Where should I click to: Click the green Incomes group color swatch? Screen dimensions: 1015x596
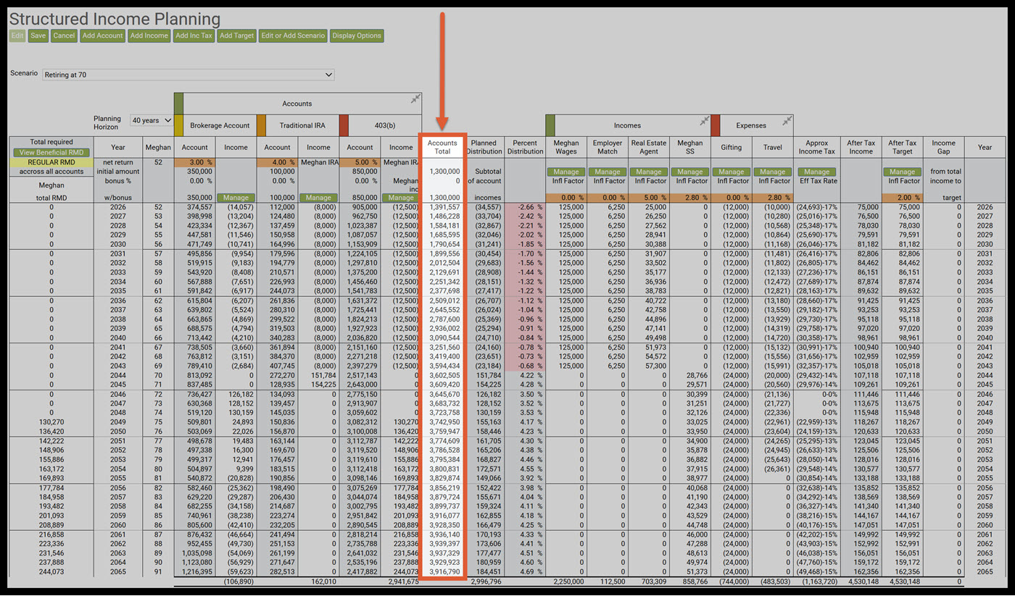click(x=550, y=125)
